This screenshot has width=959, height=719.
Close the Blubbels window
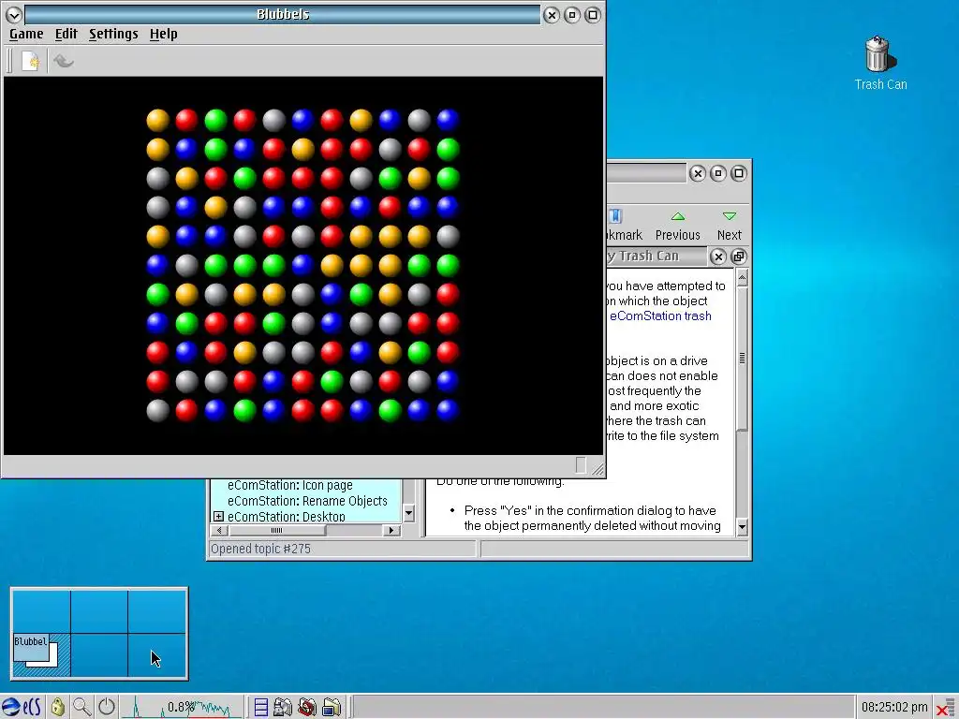[x=552, y=15]
